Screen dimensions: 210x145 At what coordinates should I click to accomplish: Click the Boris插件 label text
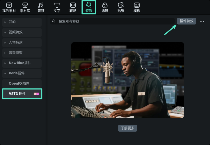click(17, 73)
